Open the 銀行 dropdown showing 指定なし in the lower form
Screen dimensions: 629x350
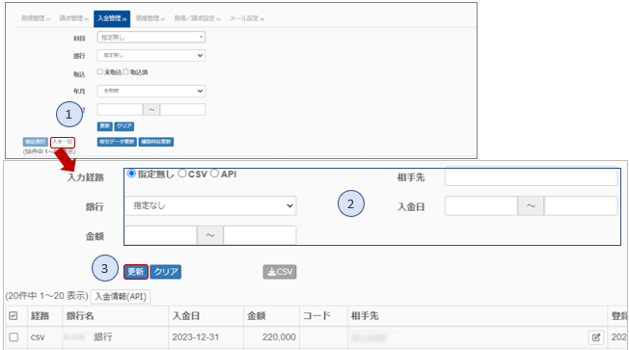(x=210, y=205)
